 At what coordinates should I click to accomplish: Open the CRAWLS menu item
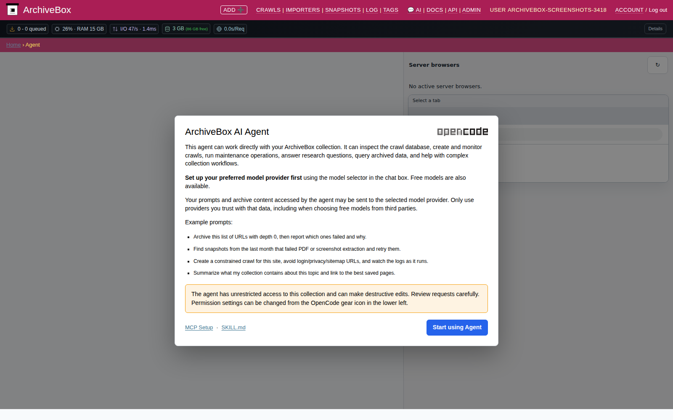click(268, 10)
